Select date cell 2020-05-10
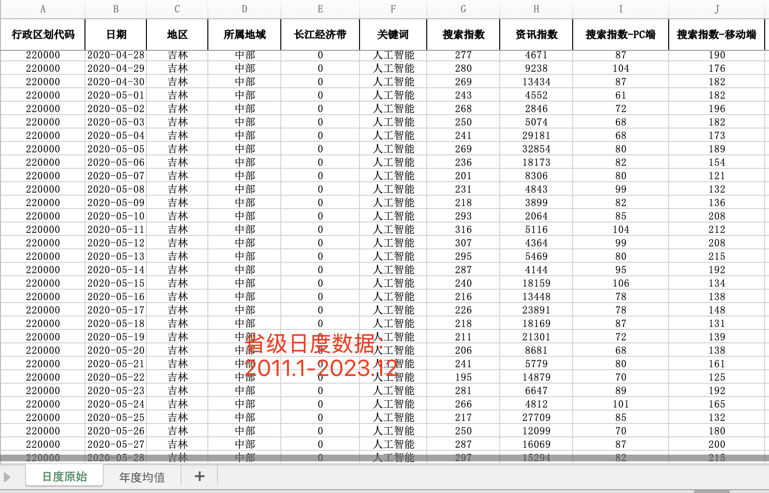769x493 pixels. click(116, 216)
